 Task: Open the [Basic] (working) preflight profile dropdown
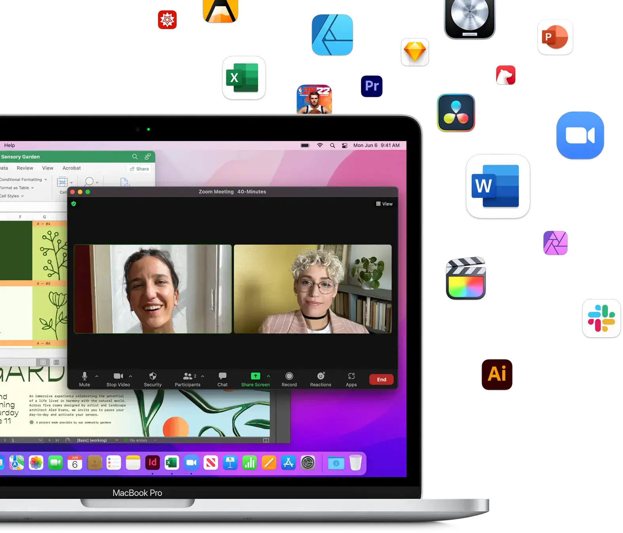97,440
